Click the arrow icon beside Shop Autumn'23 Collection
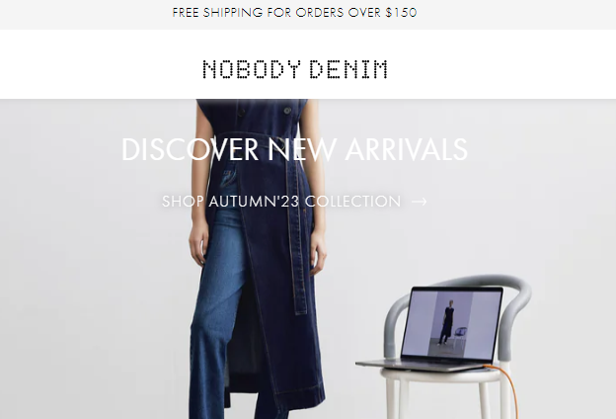The width and height of the screenshot is (616, 419). pyautogui.click(x=419, y=202)
